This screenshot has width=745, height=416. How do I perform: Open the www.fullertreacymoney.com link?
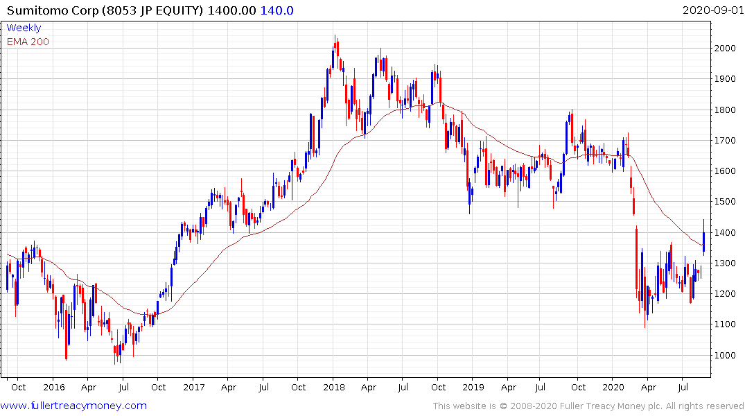73,406
